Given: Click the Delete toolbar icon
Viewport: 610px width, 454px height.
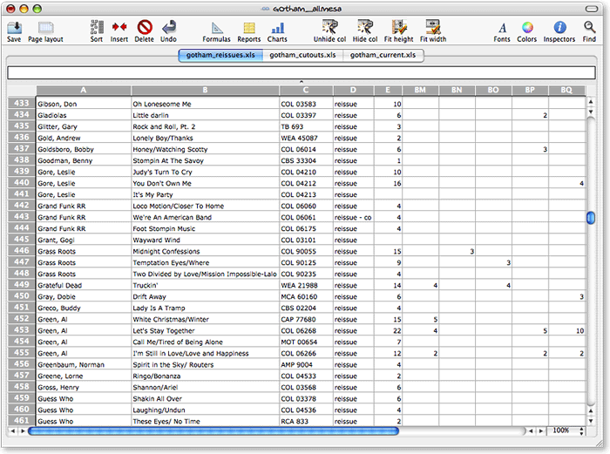Looking at the screenshot, I should (145, 27).
